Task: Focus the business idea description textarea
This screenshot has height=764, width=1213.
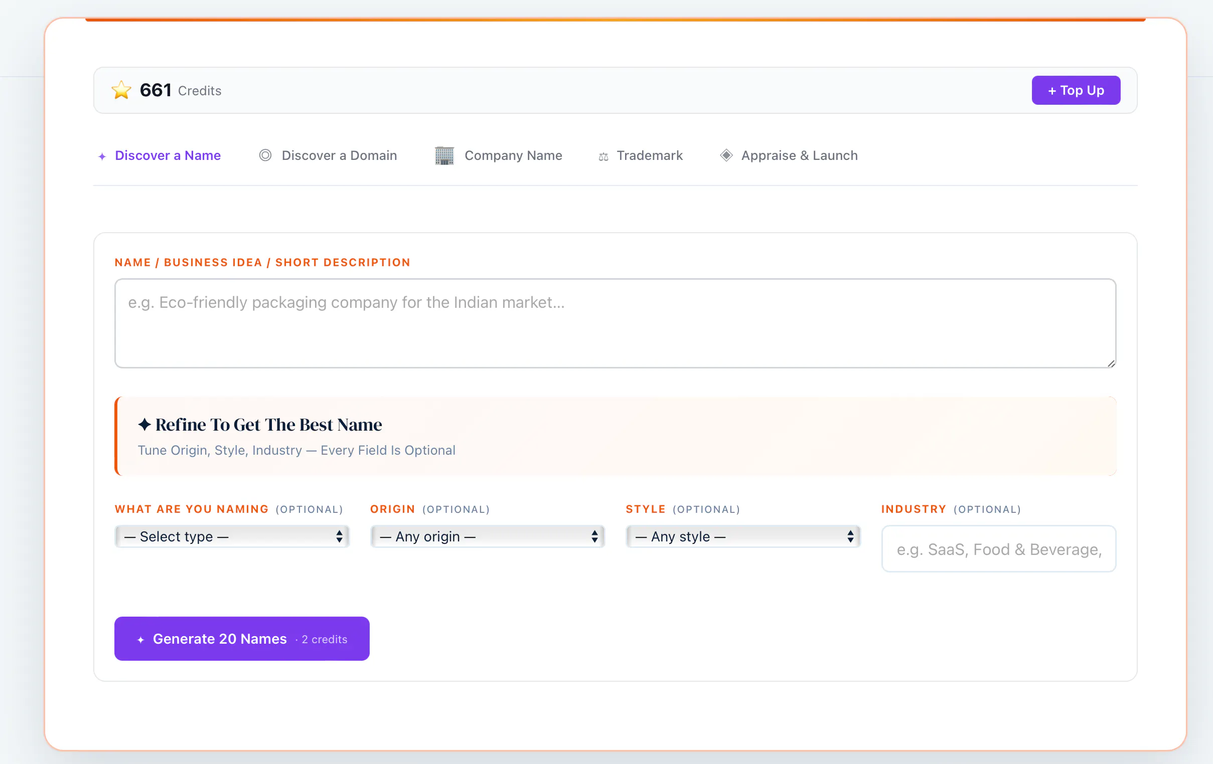Action: click(615, 323)
